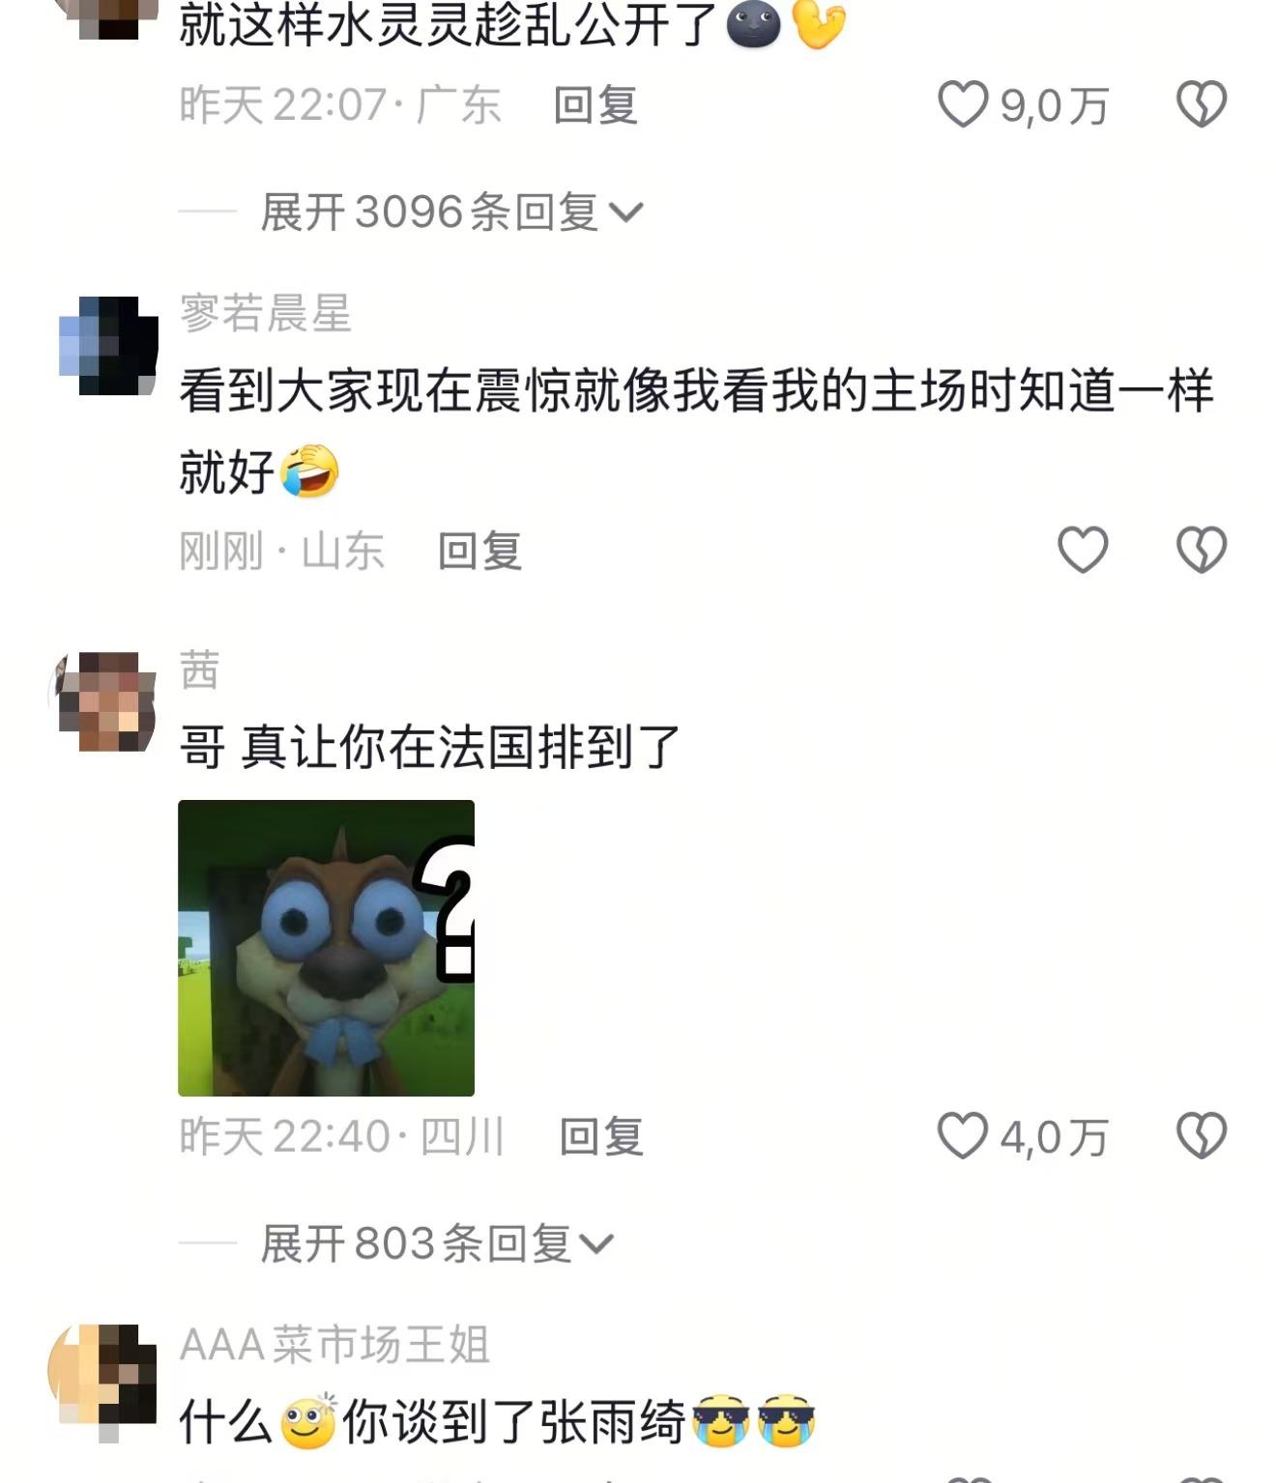This screenshot has height=1483, width=1276.
Task: Select comment text 哥 真让你在法国排到了
Action: point(430,747)
